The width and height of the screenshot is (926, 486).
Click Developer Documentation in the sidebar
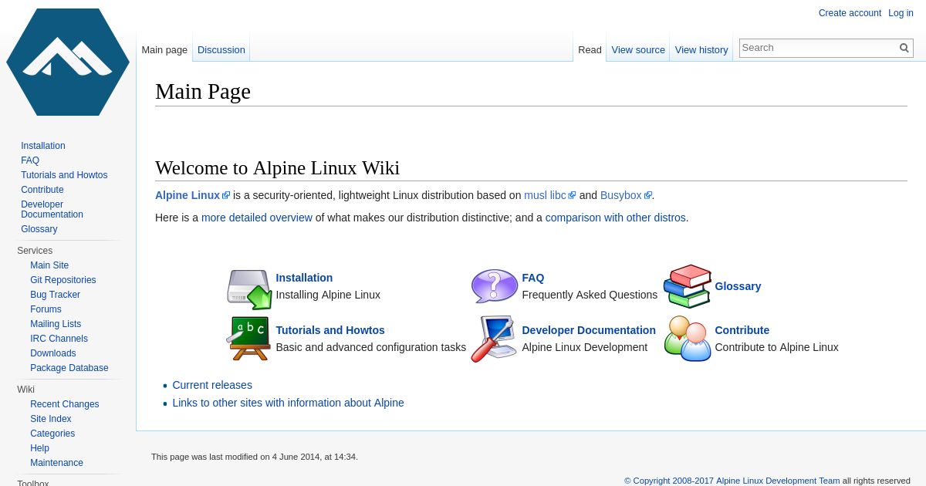point(52,209)
